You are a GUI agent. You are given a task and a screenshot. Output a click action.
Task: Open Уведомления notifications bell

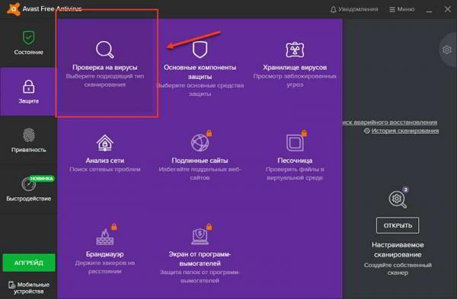coord(354,9)
